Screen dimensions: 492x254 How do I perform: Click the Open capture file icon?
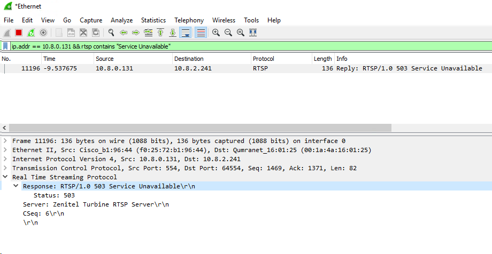(x=59, y=33)
